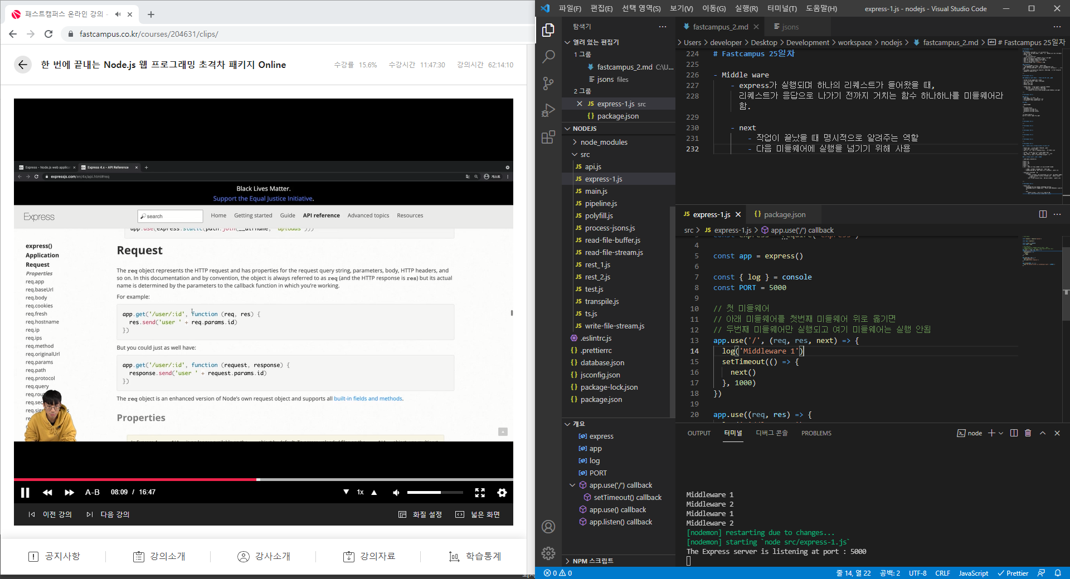Click the browser address bar URL
Image resolution: width=1070 pixels, height=579 pixels.
[x=149, y=34]
